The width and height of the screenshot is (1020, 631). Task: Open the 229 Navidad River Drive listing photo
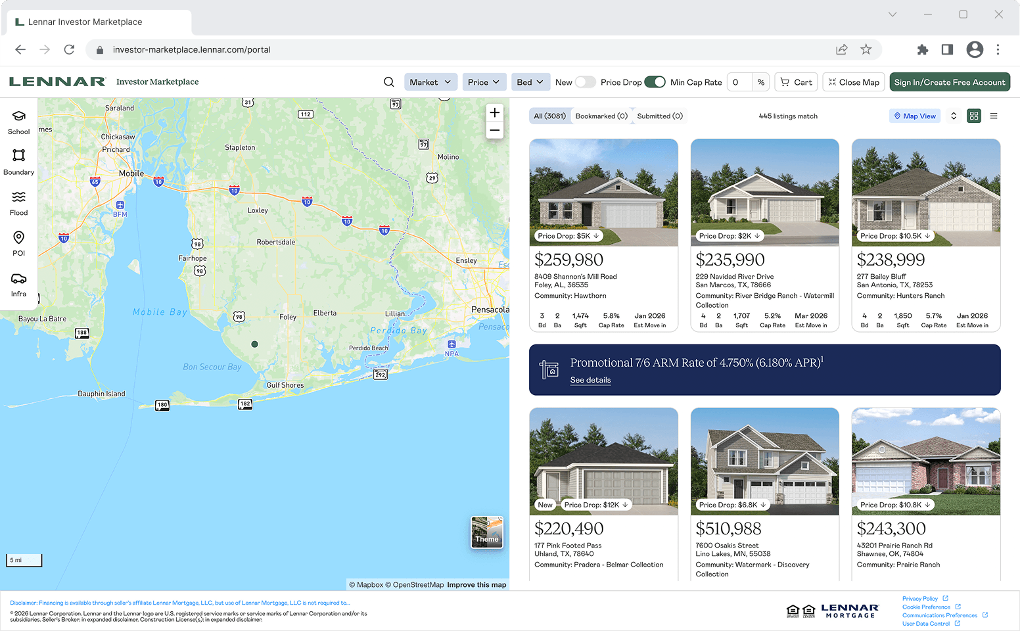point(765,193)
